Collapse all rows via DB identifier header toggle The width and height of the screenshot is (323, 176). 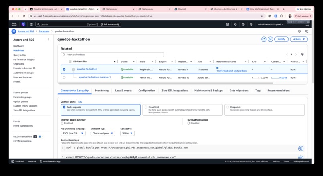coord(70,61)
